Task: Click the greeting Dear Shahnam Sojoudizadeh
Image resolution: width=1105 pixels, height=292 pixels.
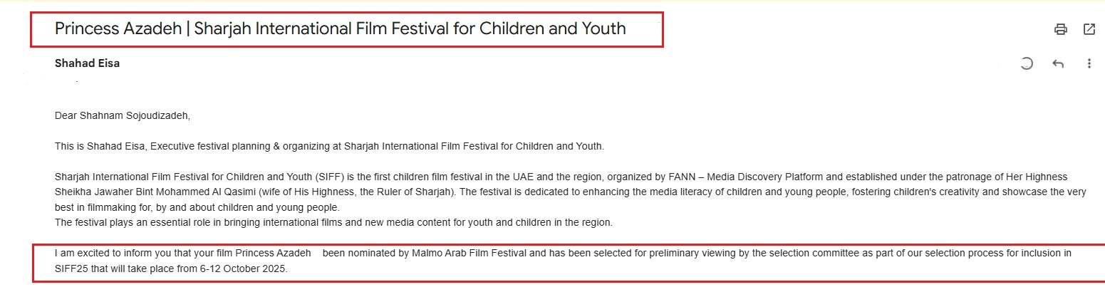Action: tap(123, 115)
